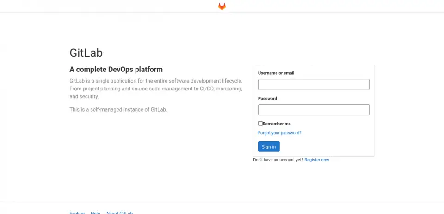The height and width of the screenshot is (214, 444).
Task: Focus the Username or email field
Action: click(x=314, y=84)
